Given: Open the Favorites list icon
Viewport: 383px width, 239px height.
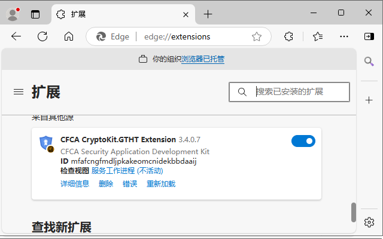Looking at the screenshot, I should pos(318,36).
